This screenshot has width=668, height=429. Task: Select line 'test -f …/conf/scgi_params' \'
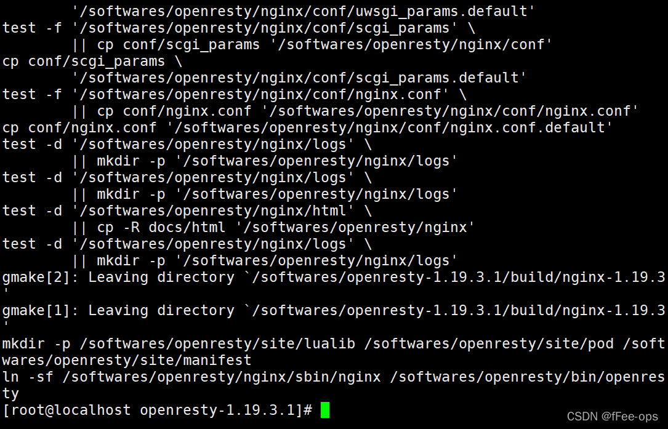pos(239,28)
